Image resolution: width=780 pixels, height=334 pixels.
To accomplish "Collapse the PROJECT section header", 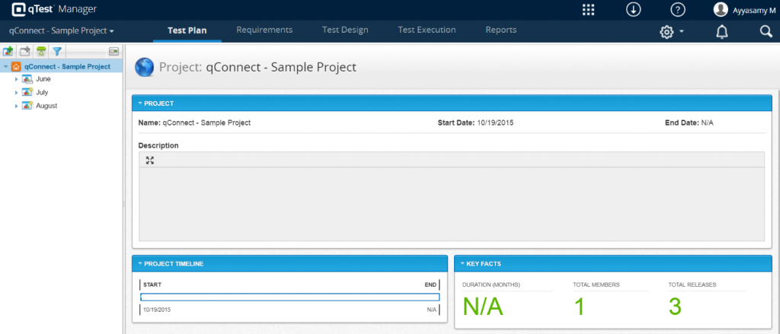I will pyautogui.click(x=140, y=103).
